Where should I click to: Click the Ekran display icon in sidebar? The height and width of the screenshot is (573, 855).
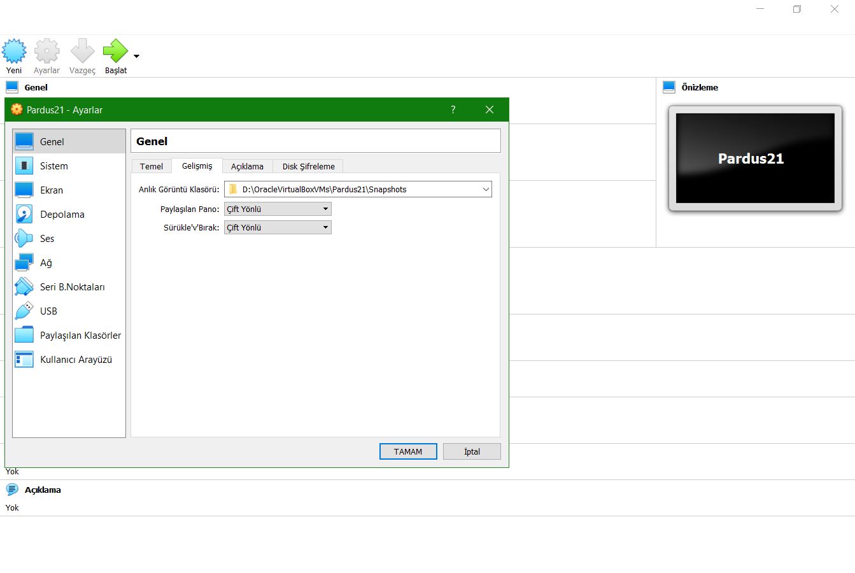[24, 190]
